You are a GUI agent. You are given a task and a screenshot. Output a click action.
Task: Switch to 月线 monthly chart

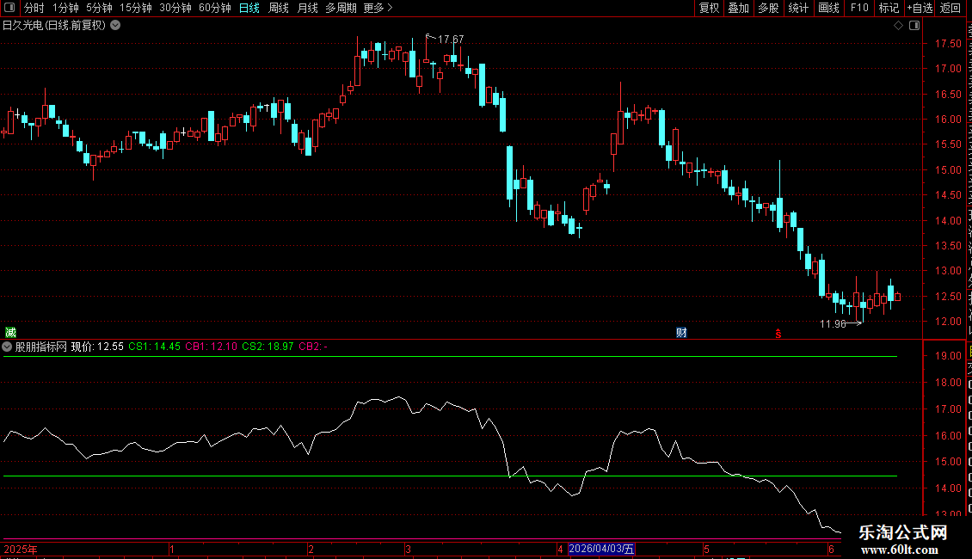tap(307, 8)
